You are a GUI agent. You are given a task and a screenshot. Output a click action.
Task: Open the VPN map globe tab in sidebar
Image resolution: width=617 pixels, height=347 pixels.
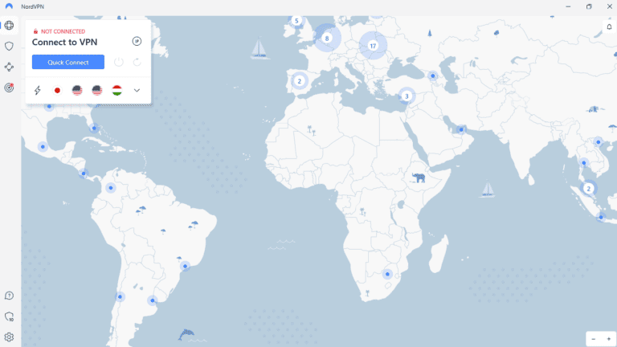tap(9, 26)
